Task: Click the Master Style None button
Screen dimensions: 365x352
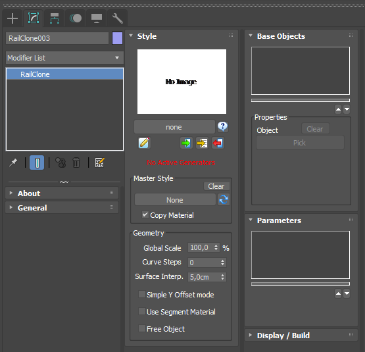Action: (x=175, y=200)
